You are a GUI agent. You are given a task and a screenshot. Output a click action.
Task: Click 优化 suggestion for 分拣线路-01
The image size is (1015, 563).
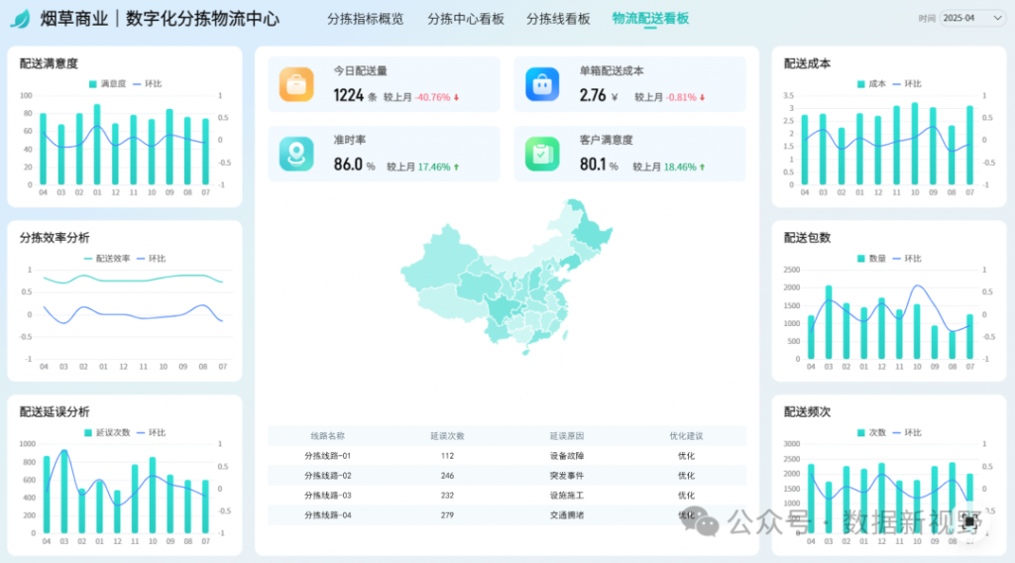coord(686,456)
